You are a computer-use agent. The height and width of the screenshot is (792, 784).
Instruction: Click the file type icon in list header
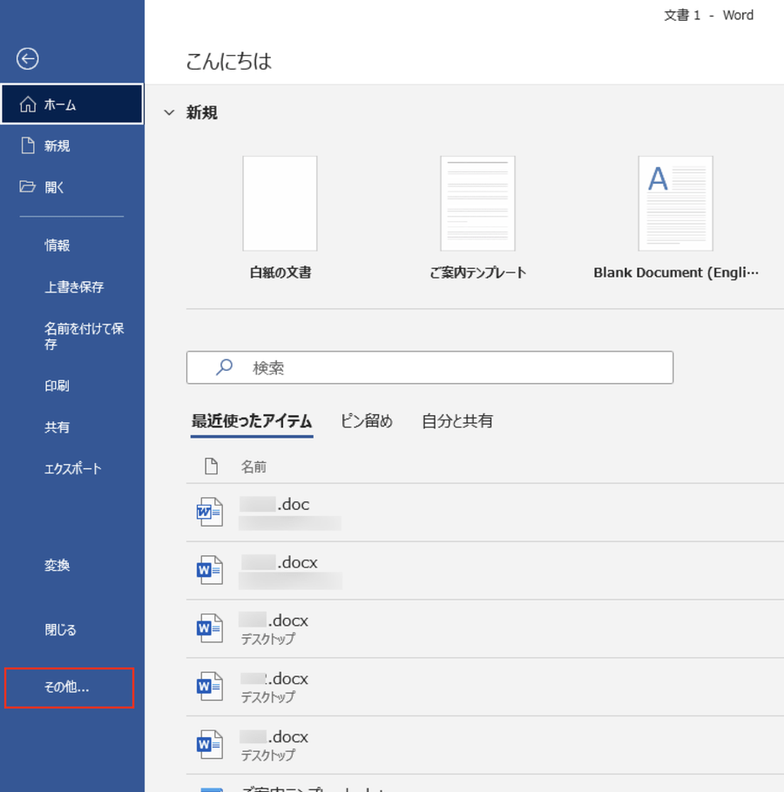(x=211, y=466)
